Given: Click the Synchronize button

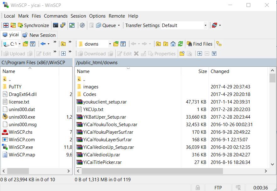Looking at the screenshot, I should [33, 25].
